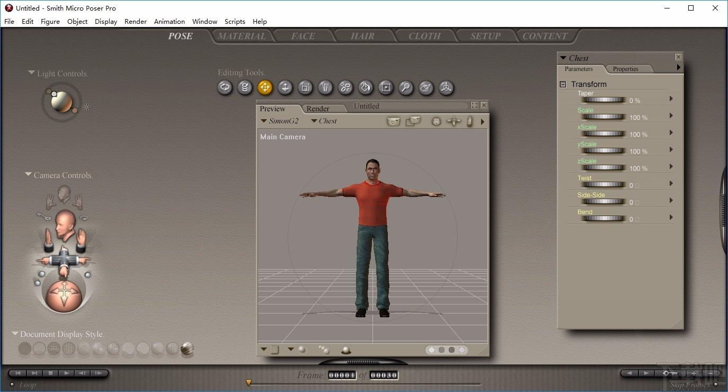Click the small head select-camera icon
This screenshot has height=392, width=728.
pyautogui.click(x=64, y=193)
